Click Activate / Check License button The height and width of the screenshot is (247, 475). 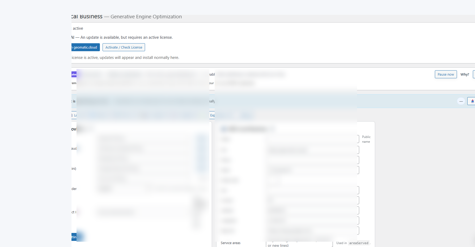coord(124,47)
